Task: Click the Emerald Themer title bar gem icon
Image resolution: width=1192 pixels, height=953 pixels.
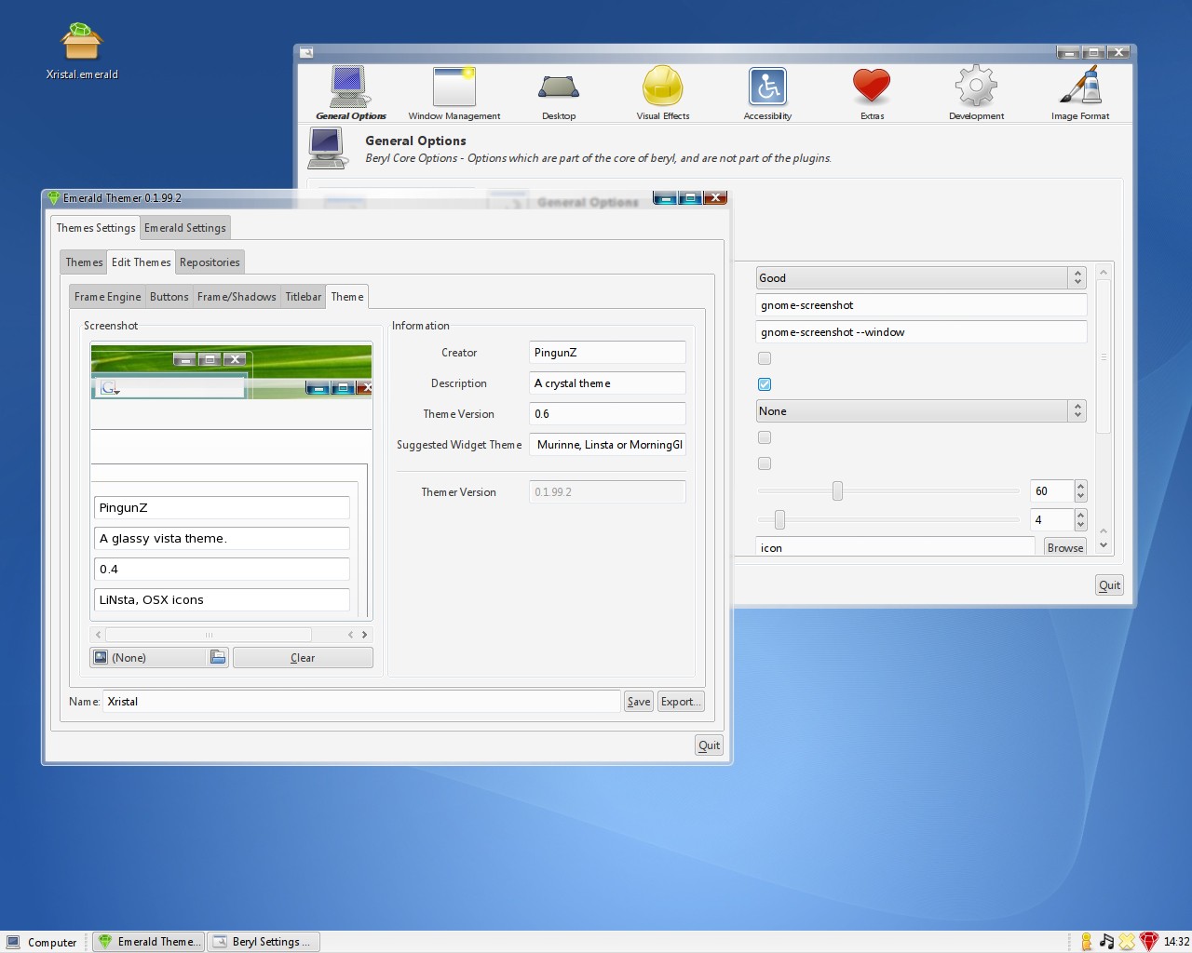Action: coord(53,198)
